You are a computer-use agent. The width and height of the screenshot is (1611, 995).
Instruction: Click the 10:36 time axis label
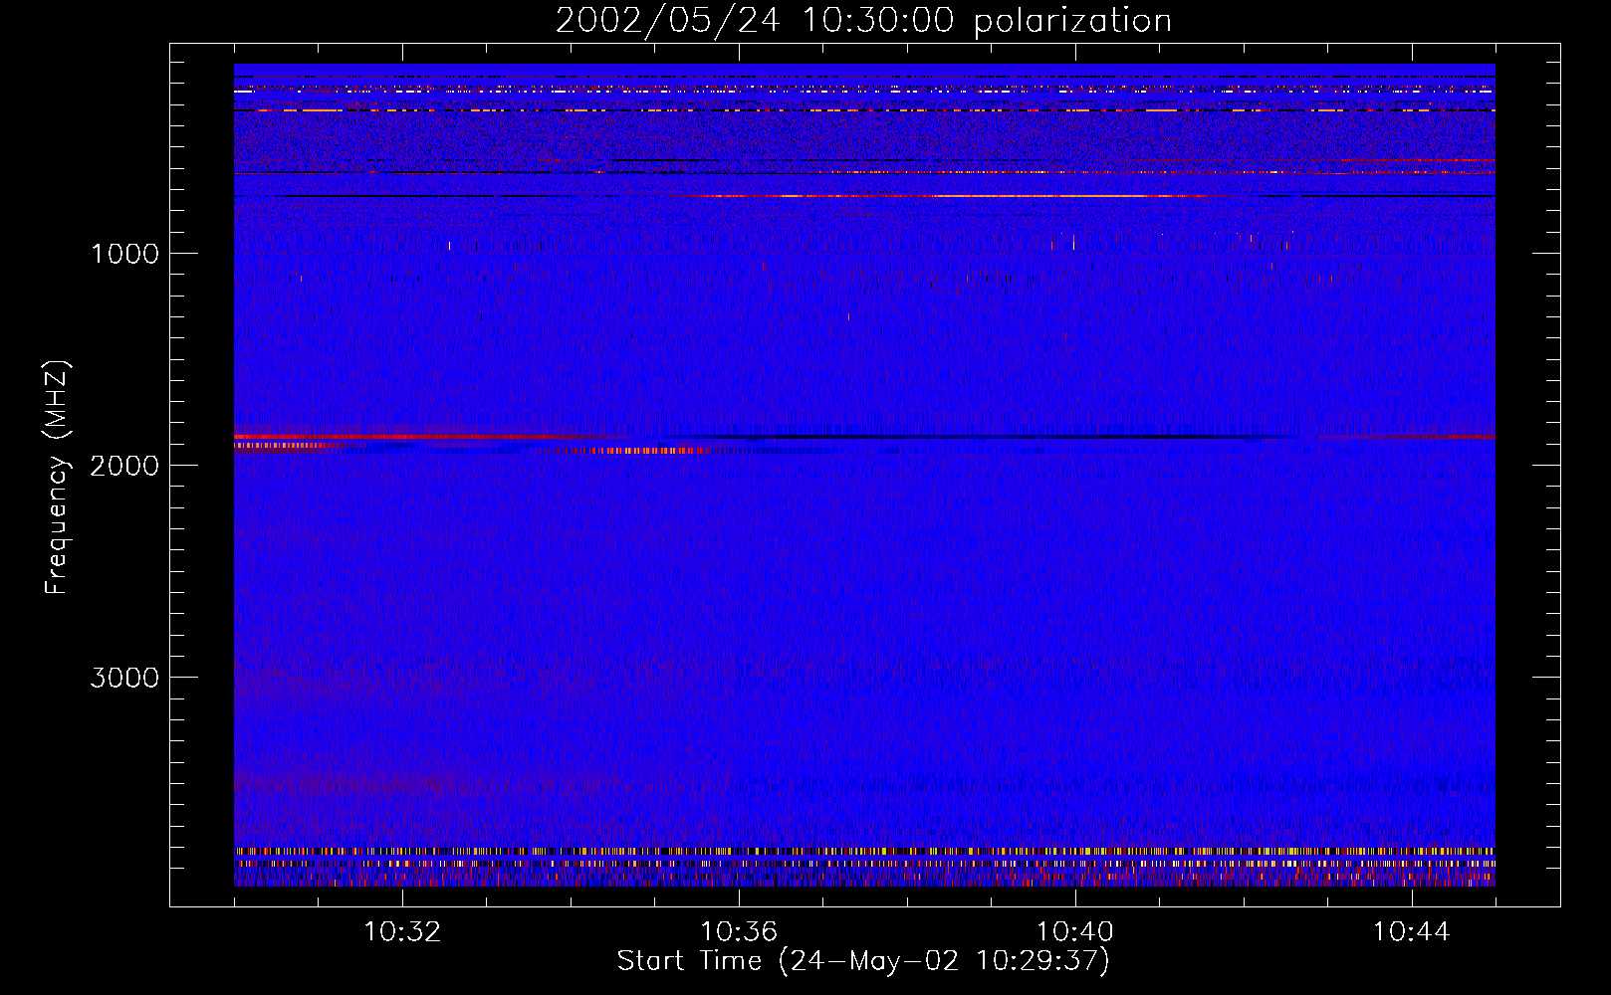coord(739,932)
